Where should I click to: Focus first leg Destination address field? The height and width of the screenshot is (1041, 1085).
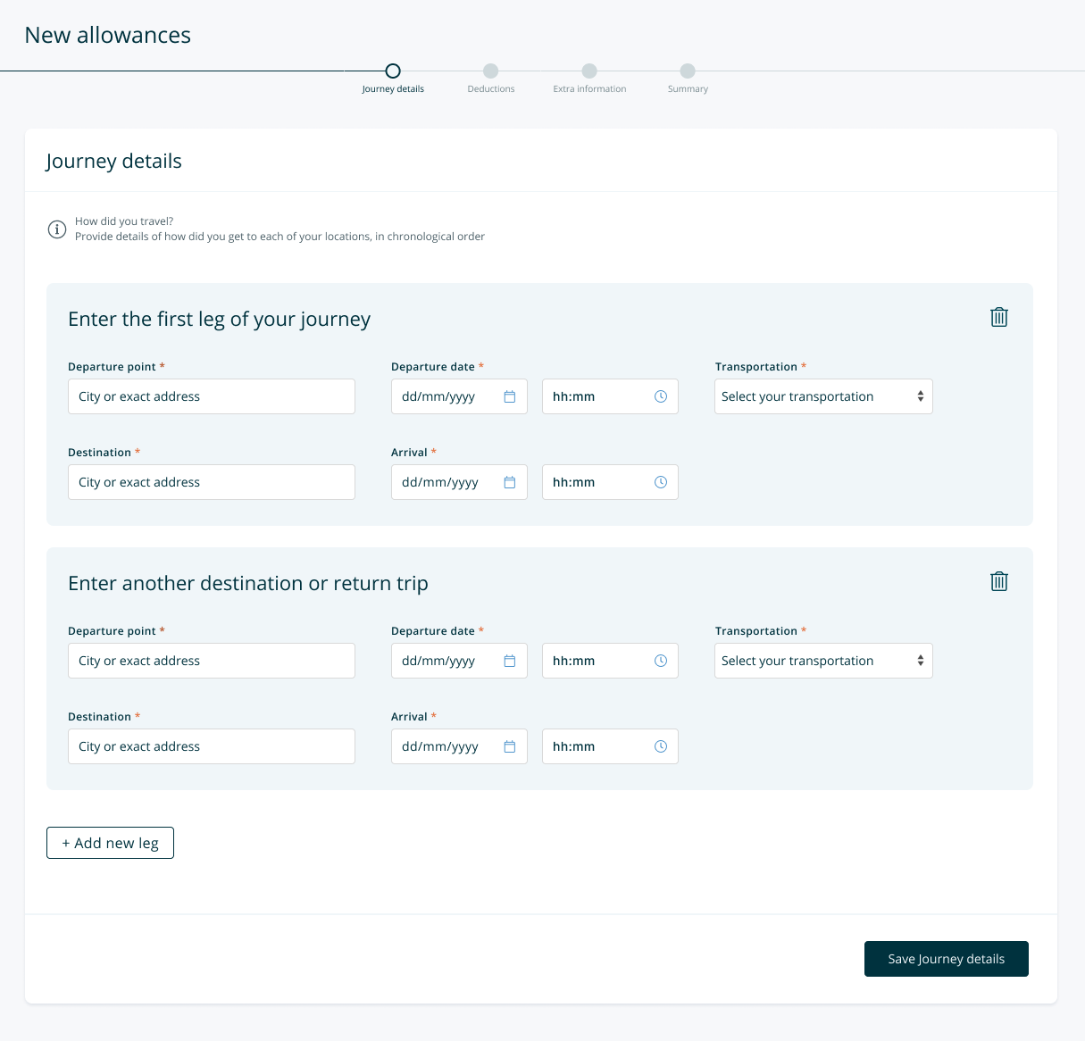point(211,482)
